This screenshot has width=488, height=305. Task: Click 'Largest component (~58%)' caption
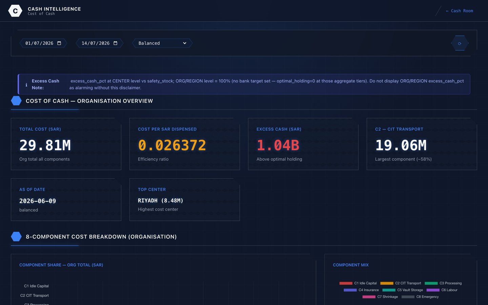(403, 159)
